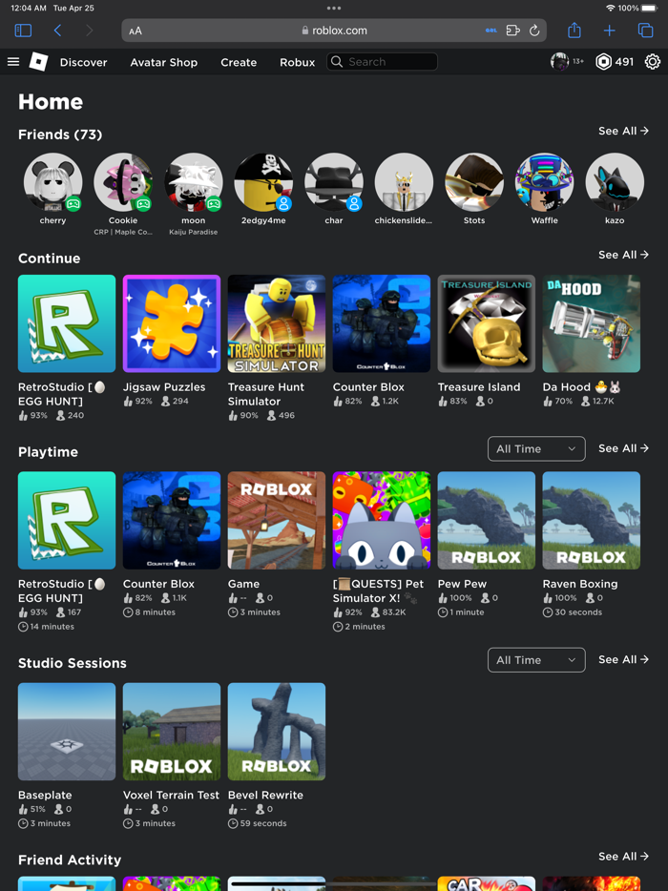This screenshot has width=668, height=891.
Task: Open RetroStudio thumbnail in Playtime section
Action: coord(67,520)
